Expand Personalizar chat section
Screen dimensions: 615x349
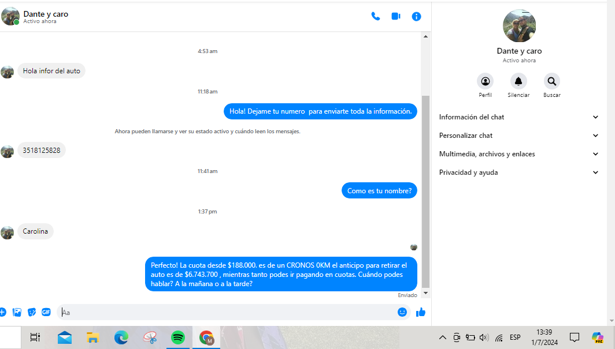point(518,136)
